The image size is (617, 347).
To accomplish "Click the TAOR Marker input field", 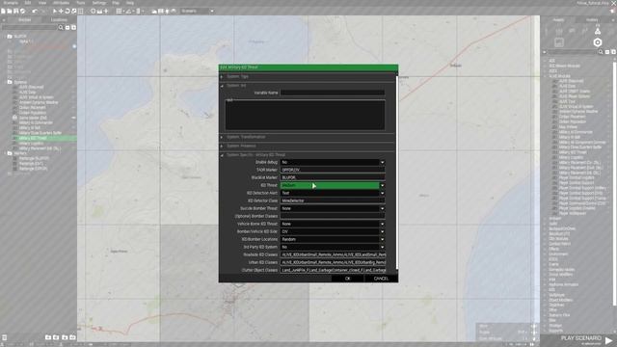I will pyautogui.click(x=333, y=170).
